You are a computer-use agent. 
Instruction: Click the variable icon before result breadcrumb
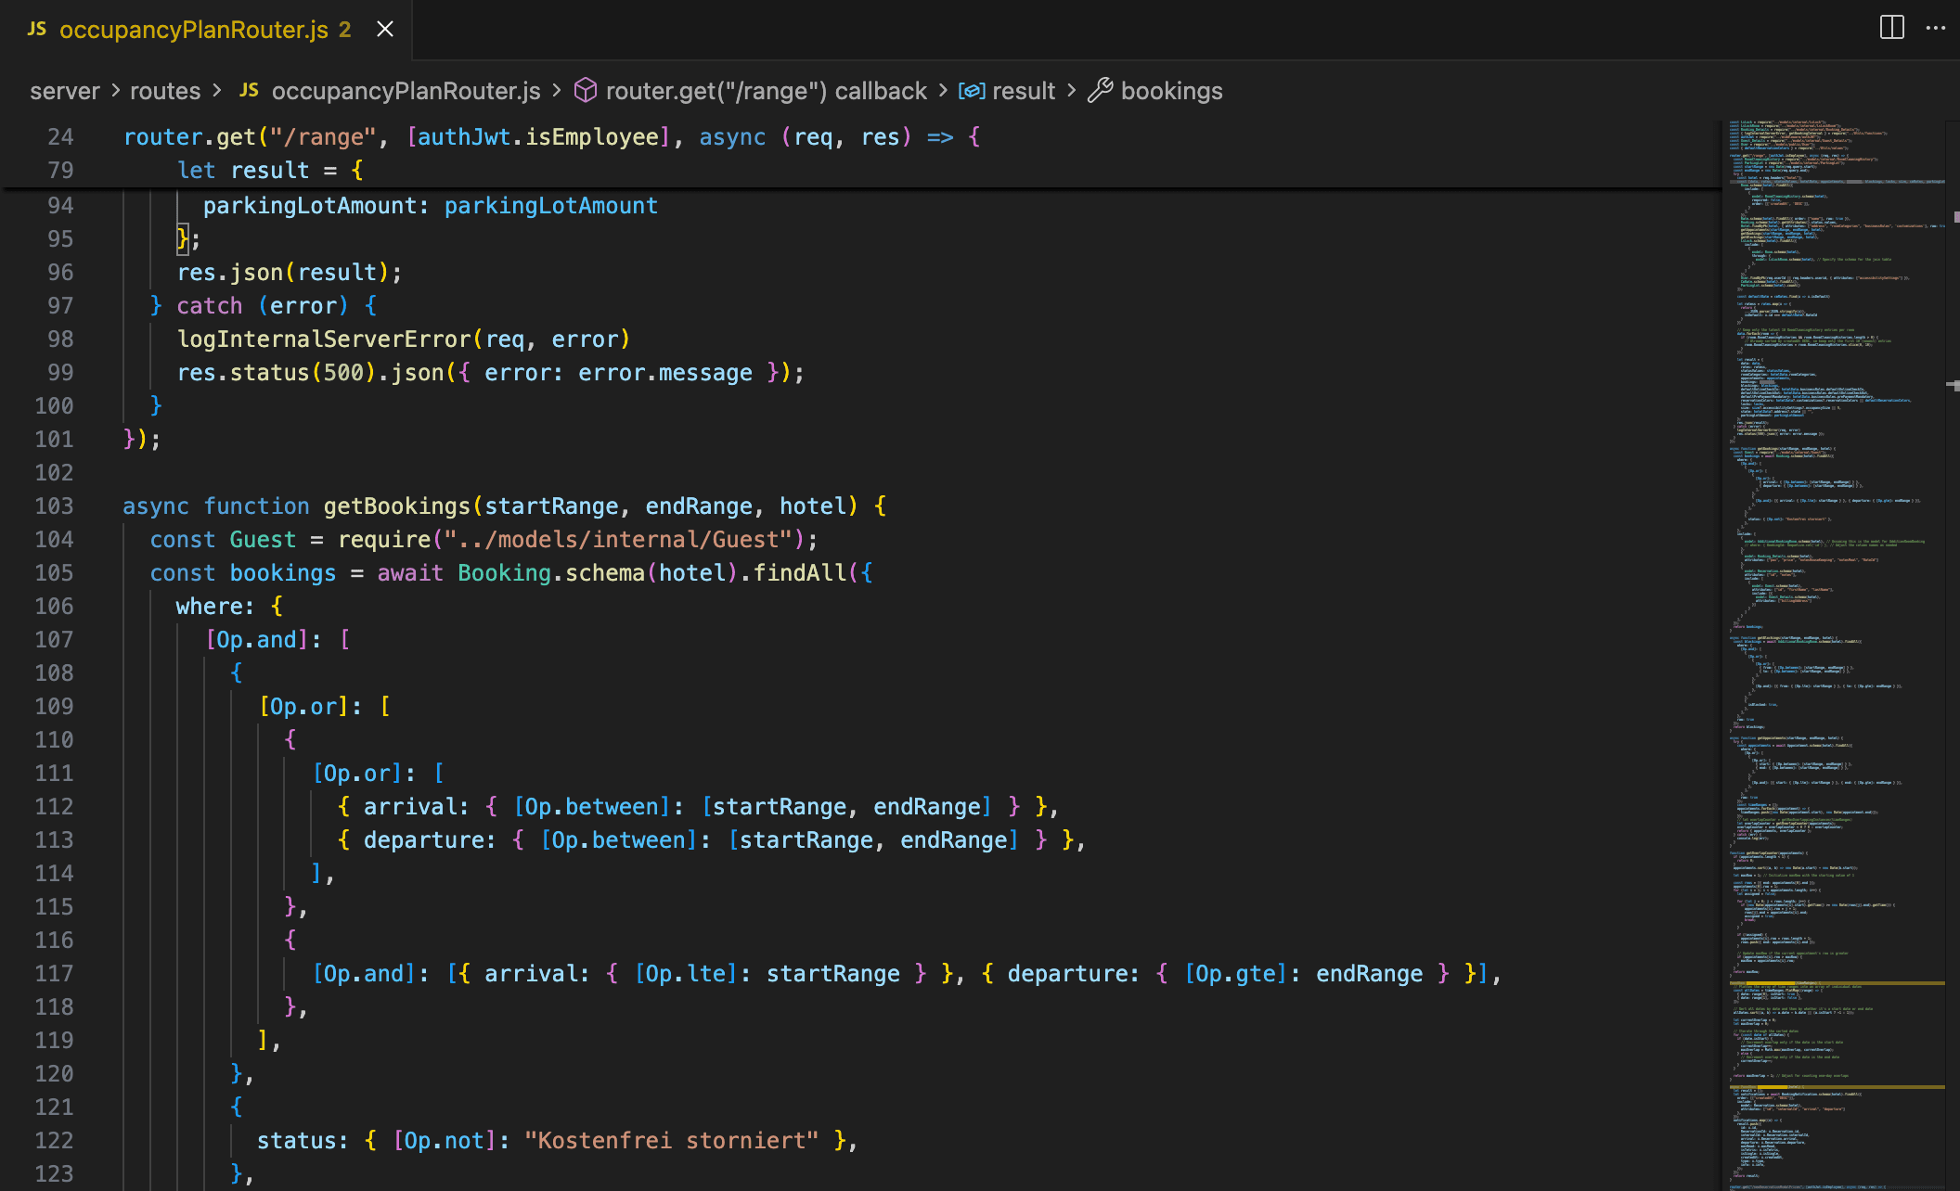click(972, 90)
